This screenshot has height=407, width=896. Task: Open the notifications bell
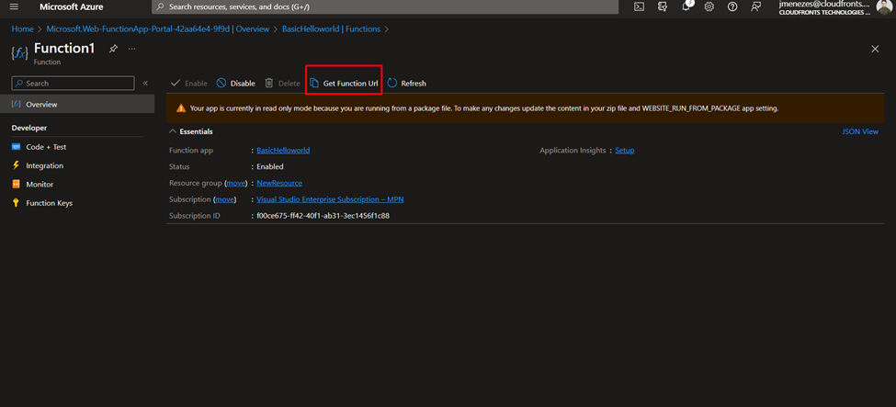point(686,6)
